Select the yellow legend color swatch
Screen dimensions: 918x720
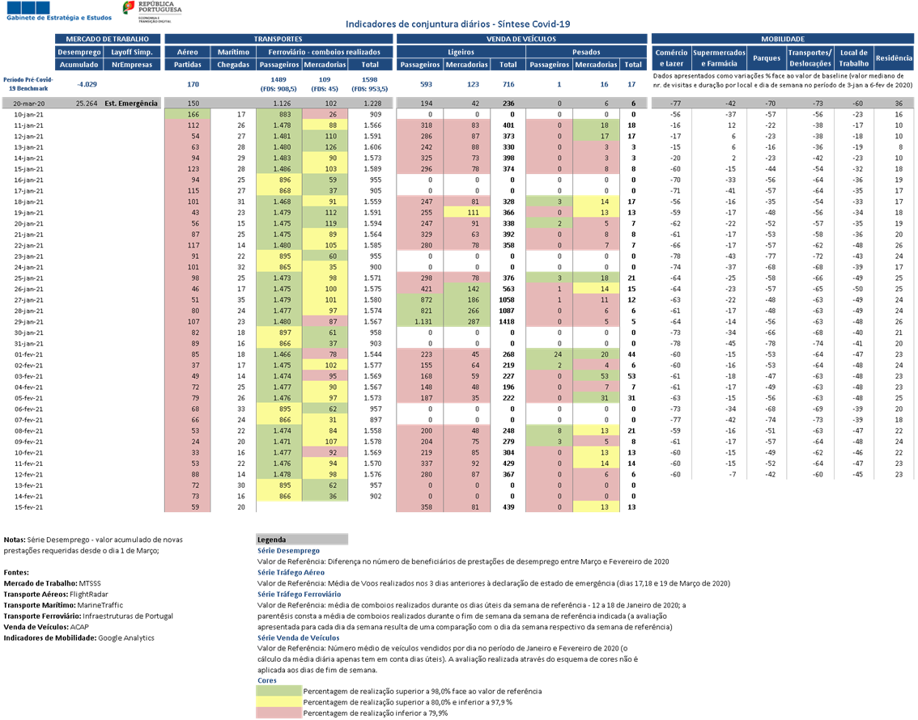point(278,702)
